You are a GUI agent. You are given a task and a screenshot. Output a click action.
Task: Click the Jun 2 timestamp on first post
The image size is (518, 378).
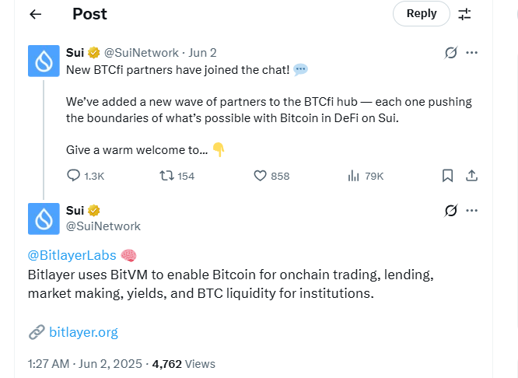(x=202, y=53)
